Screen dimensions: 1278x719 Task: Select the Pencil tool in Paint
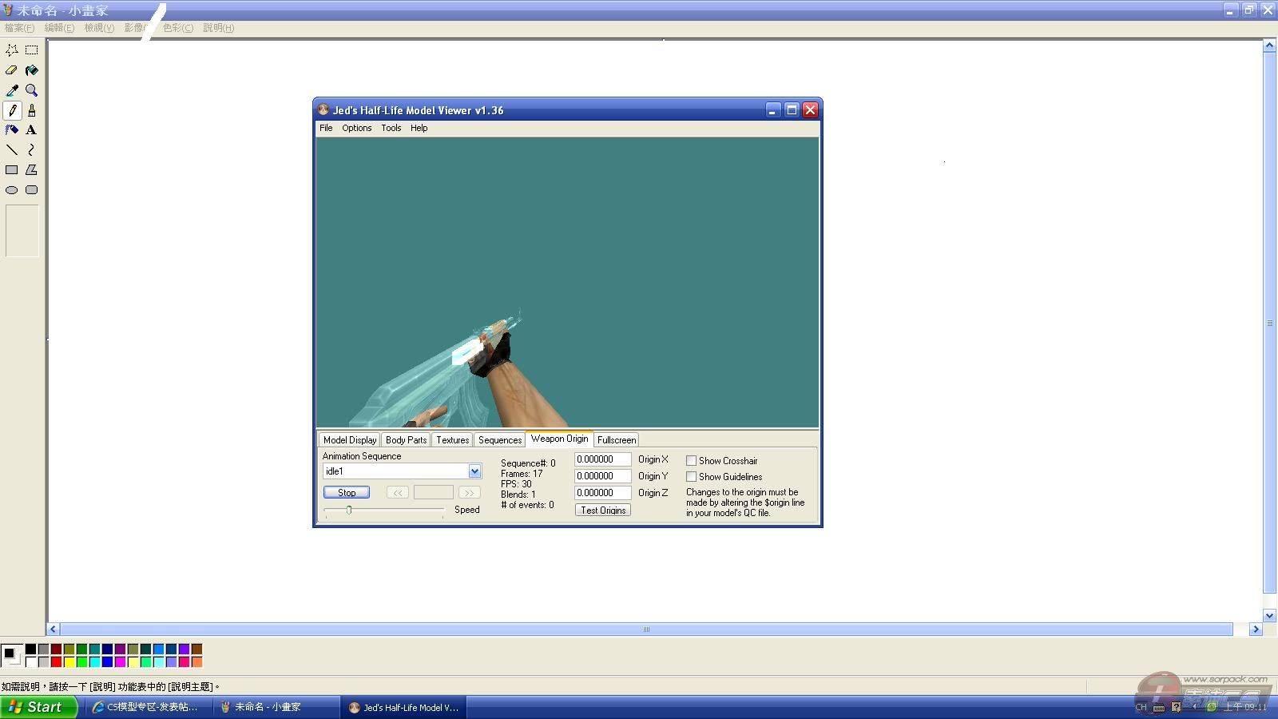click(12, 110)
